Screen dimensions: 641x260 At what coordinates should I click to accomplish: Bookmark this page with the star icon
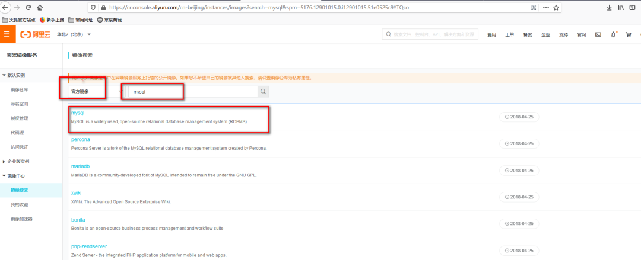coord(556,7)
